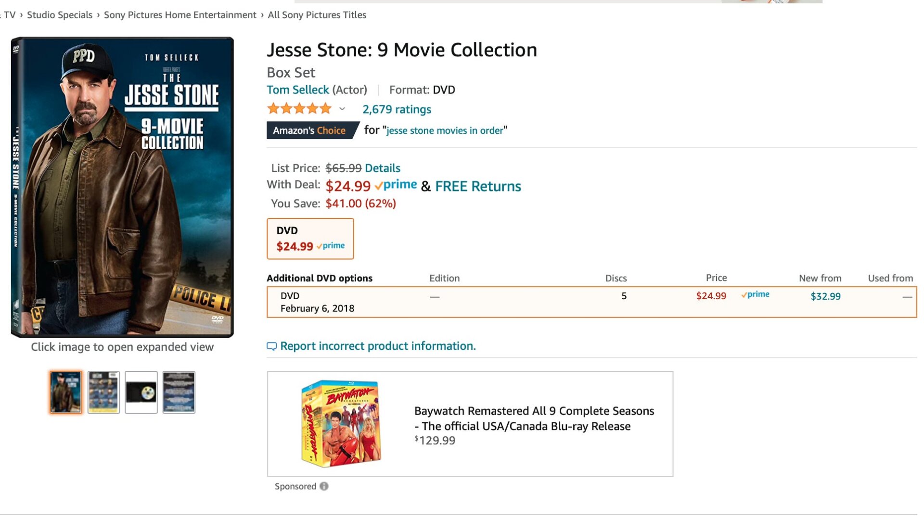Select fourth back-cover thumbnail
Screen dimensions: 924x520
coord(179,392)
